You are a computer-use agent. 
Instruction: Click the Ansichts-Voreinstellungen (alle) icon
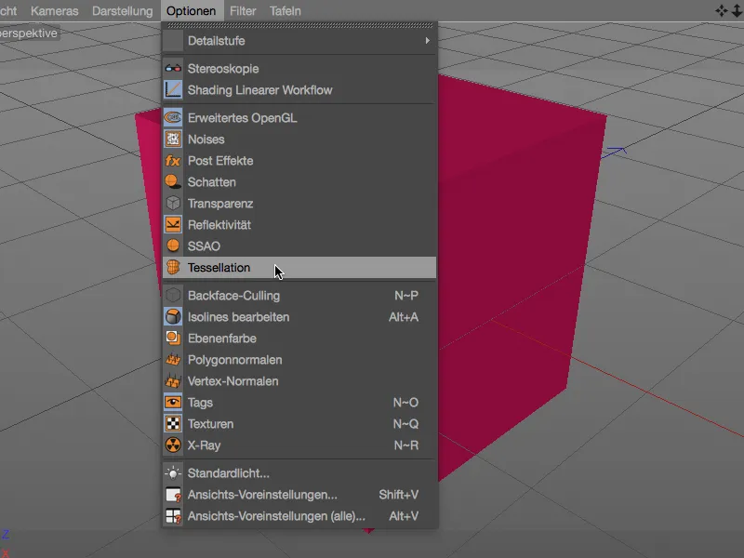click(173, 515)
